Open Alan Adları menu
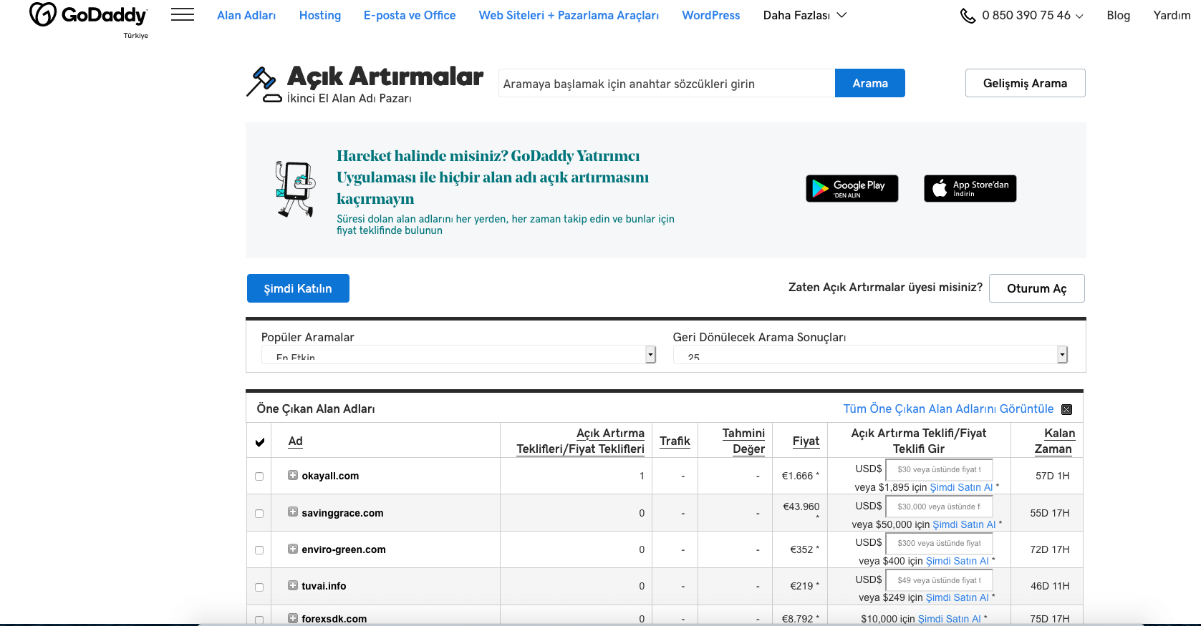The image size is (1201, 626). [246, 15]
